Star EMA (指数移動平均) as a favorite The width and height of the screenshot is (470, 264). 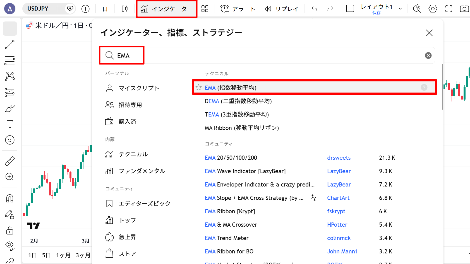(198, 87)
